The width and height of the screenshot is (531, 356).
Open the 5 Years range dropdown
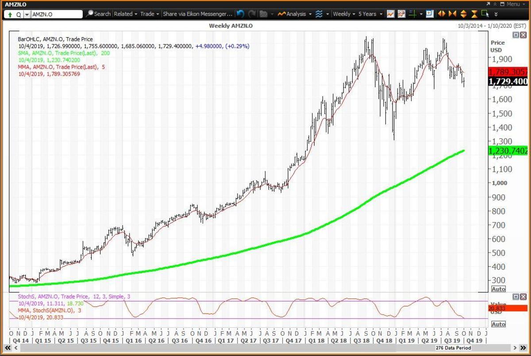click(370, 14)
